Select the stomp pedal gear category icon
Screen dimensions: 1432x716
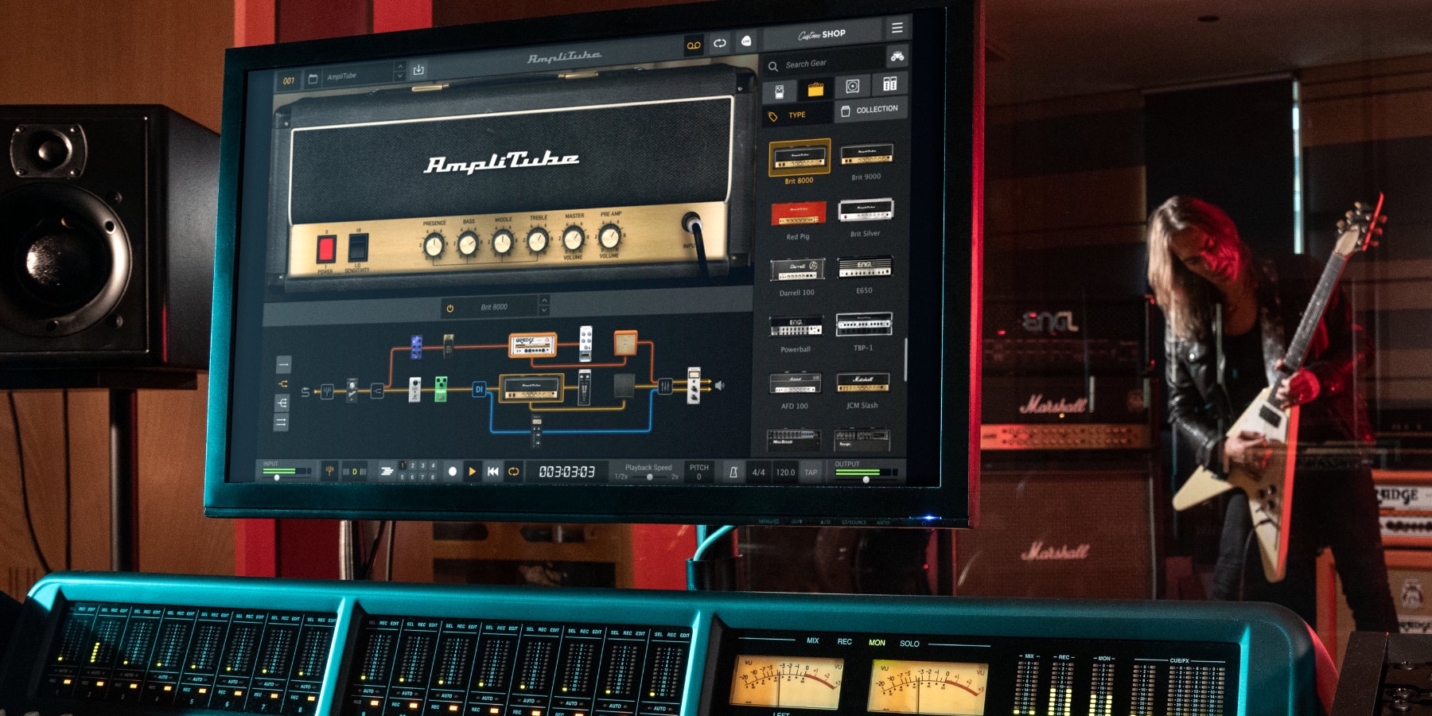[780, 92]
